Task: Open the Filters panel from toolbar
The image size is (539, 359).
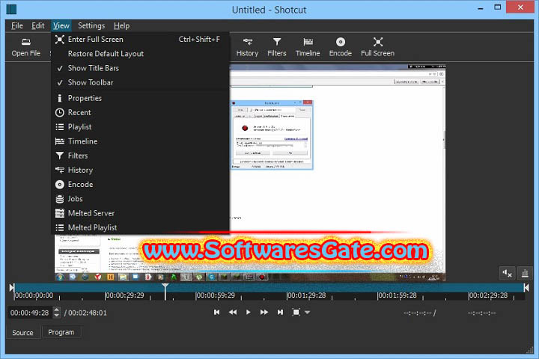Action: coord(277,47)
